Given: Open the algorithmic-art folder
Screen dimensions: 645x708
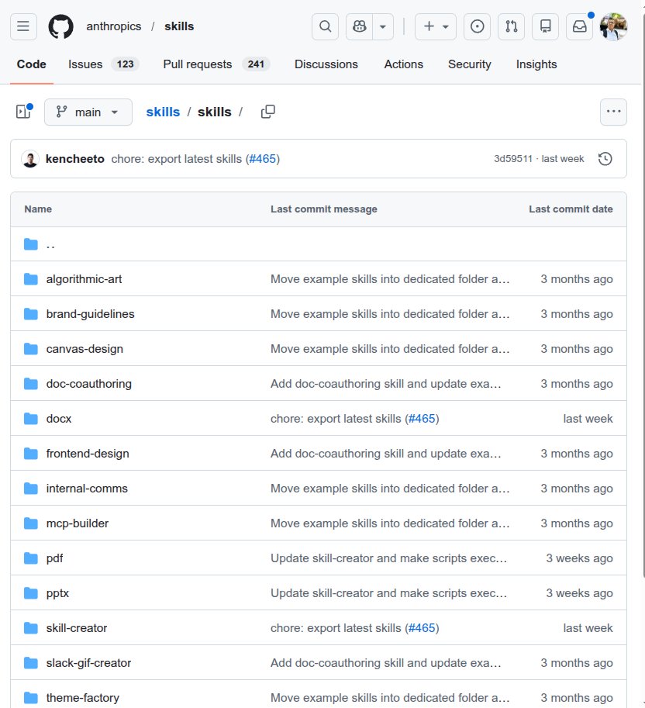Looking at the screenshot, I should [84, 279].
